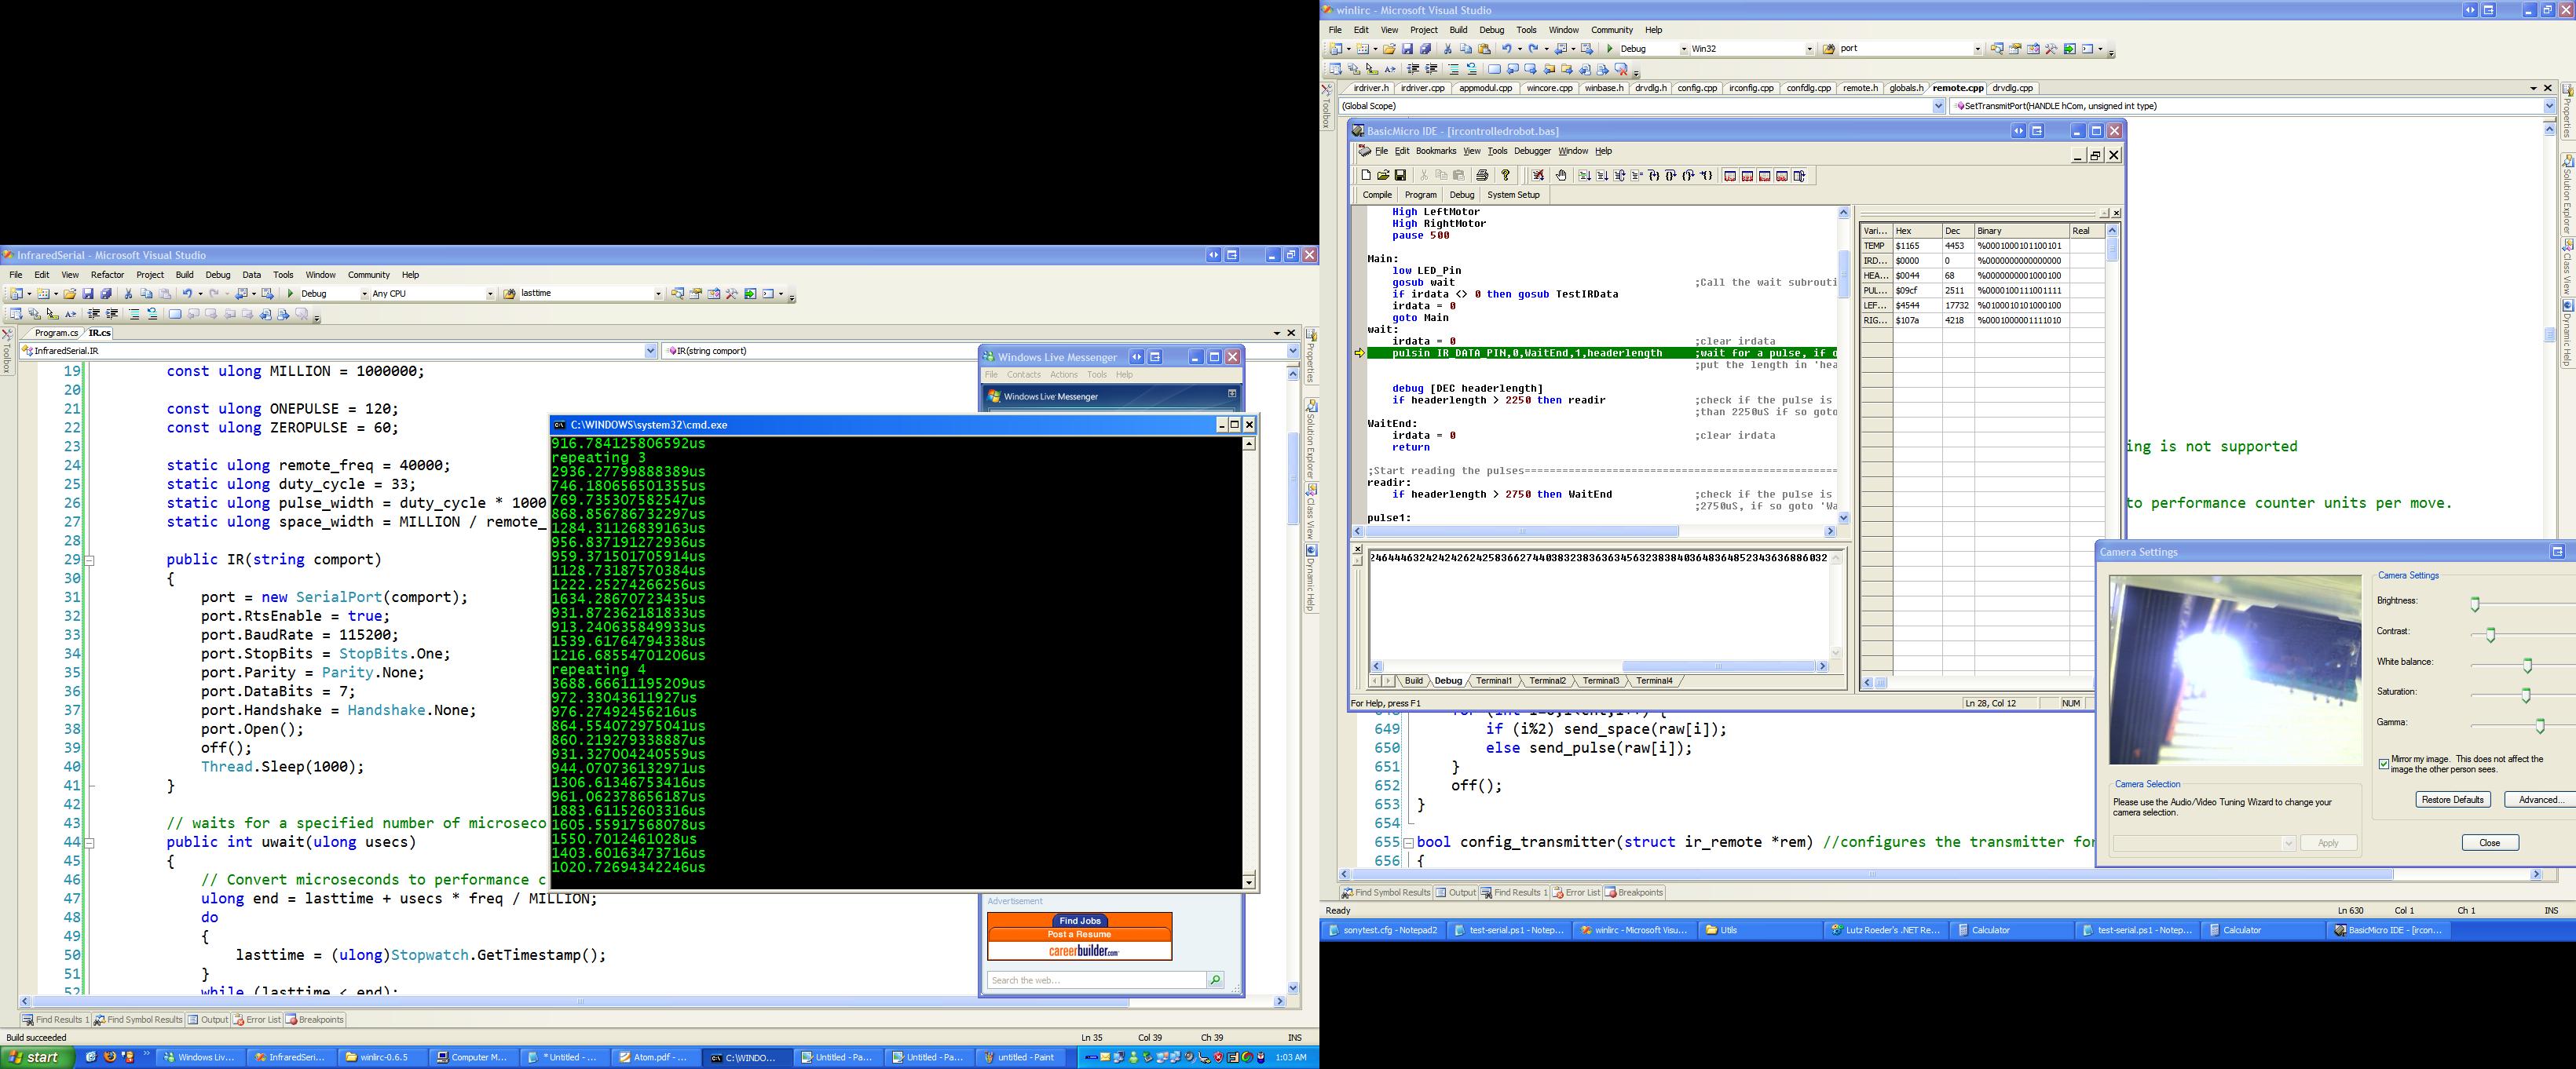Open Firefox from quick launch bar
2576x1069 pixels.
pyautogui.click(x=109, y=1057)
